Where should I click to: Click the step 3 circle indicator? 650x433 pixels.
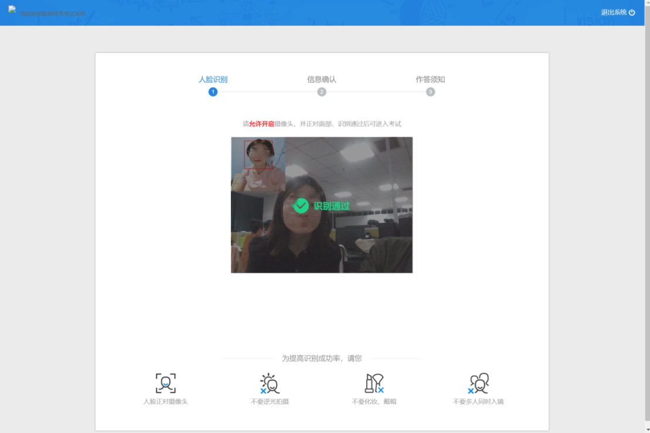coord(430,92)
